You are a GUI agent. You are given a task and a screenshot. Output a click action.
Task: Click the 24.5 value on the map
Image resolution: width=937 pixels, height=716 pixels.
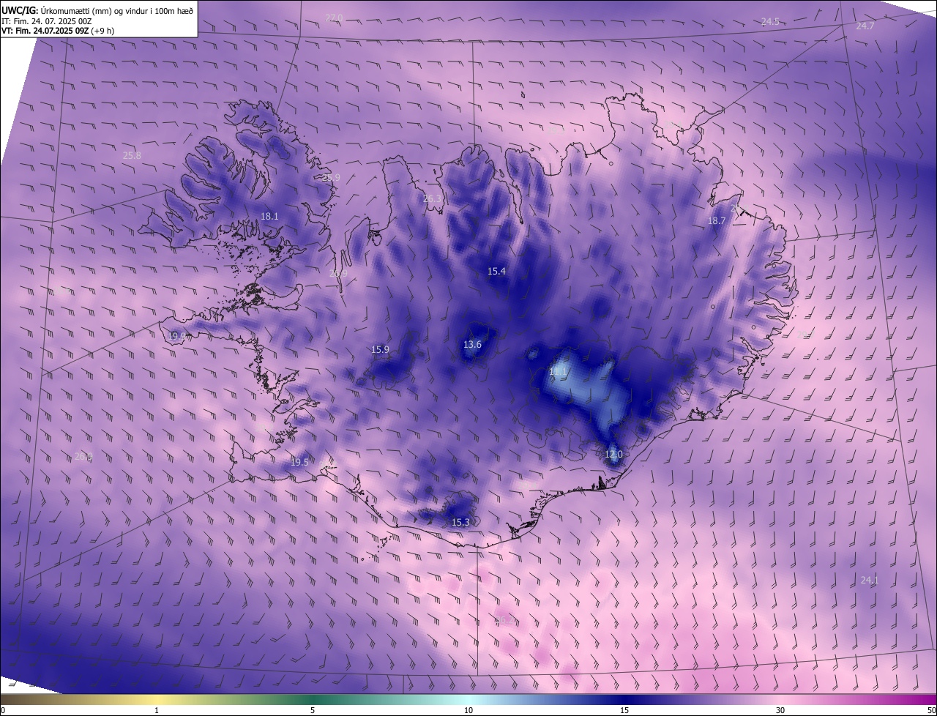point(770,21)
